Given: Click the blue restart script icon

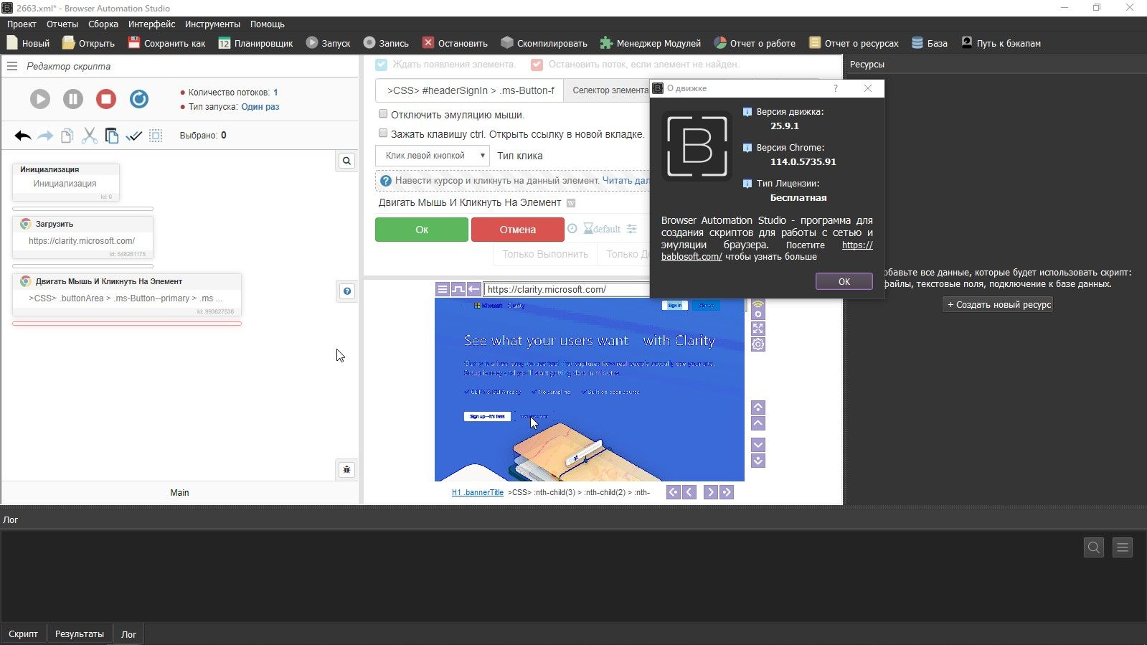Looking at the screenshot, I should pos(139,99).
